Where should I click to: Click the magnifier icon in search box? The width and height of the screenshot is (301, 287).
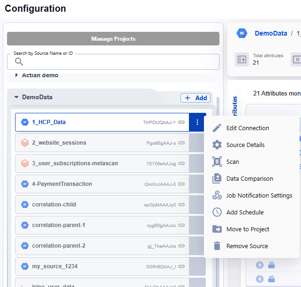point(19,62)
